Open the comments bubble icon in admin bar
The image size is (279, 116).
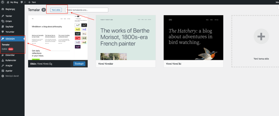tap(22, 2)
